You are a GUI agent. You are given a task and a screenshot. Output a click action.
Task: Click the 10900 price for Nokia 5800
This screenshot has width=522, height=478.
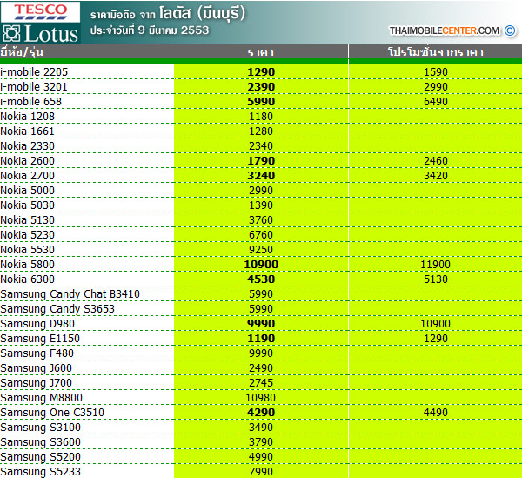[x=261, y=264]
